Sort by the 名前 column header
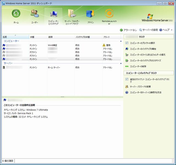 pyautogui.click(x=15, y=37)
